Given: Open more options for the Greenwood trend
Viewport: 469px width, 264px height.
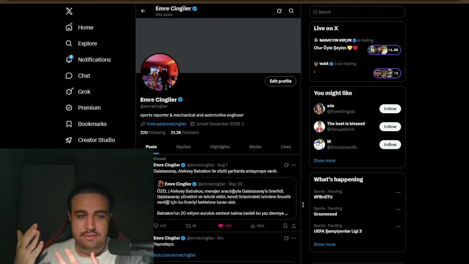Looking at the screenshot, I should click(398, 210).
